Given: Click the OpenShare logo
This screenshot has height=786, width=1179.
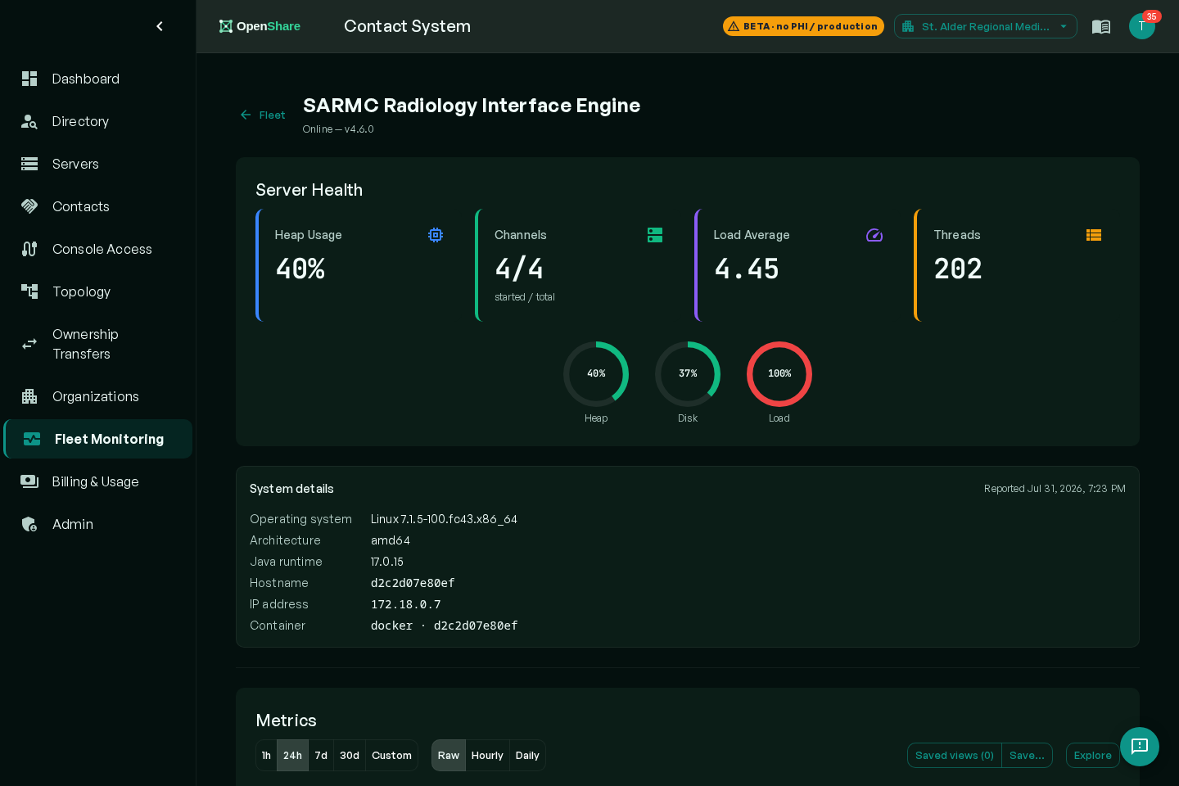Looking at the screenshot, I should 260,26.
